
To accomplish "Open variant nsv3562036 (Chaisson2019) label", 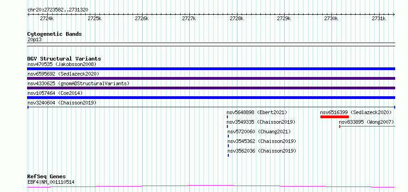I will [262, 151].
